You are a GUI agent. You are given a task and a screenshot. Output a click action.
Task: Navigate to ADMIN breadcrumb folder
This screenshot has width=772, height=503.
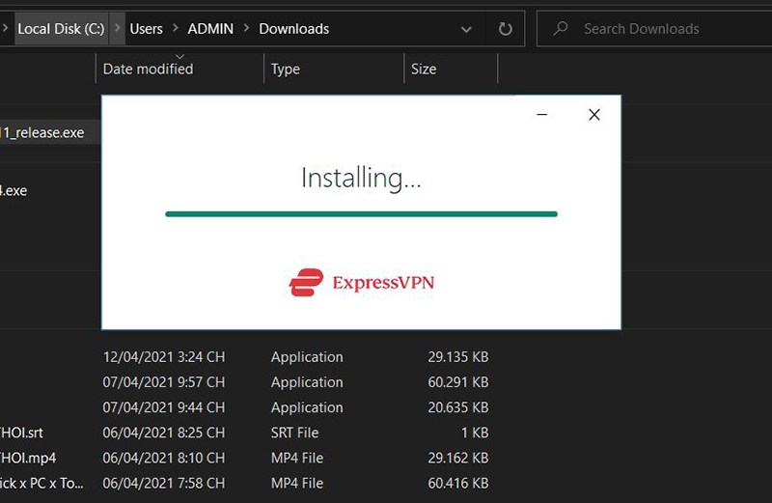[x=210, y=29]
